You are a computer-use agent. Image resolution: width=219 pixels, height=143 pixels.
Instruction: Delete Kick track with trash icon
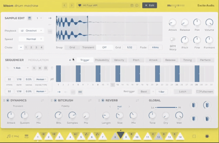[52, 68]
